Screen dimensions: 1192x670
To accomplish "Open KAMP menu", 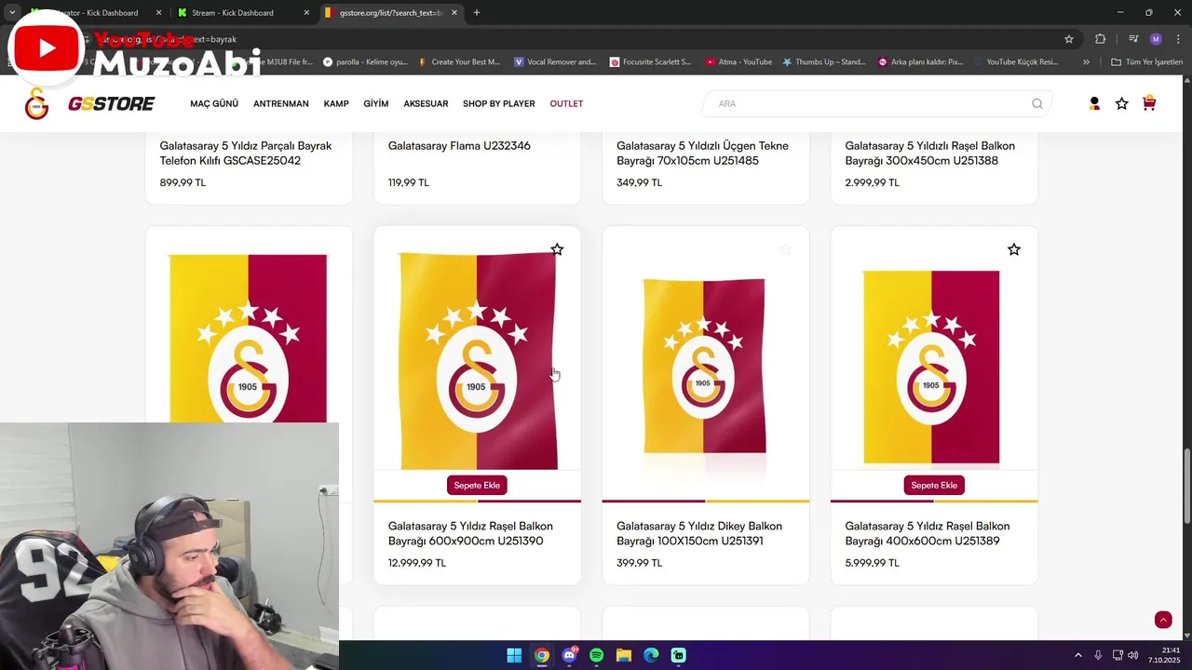I will tap(336, 103).
